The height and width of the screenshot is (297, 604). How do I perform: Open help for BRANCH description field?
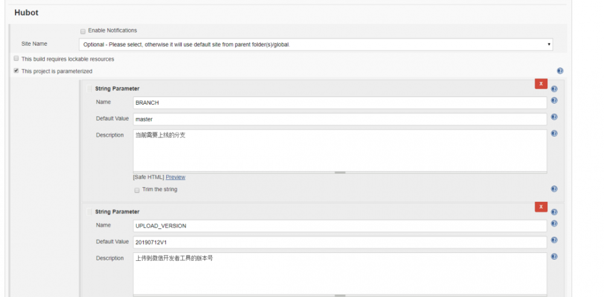[554, 134]
